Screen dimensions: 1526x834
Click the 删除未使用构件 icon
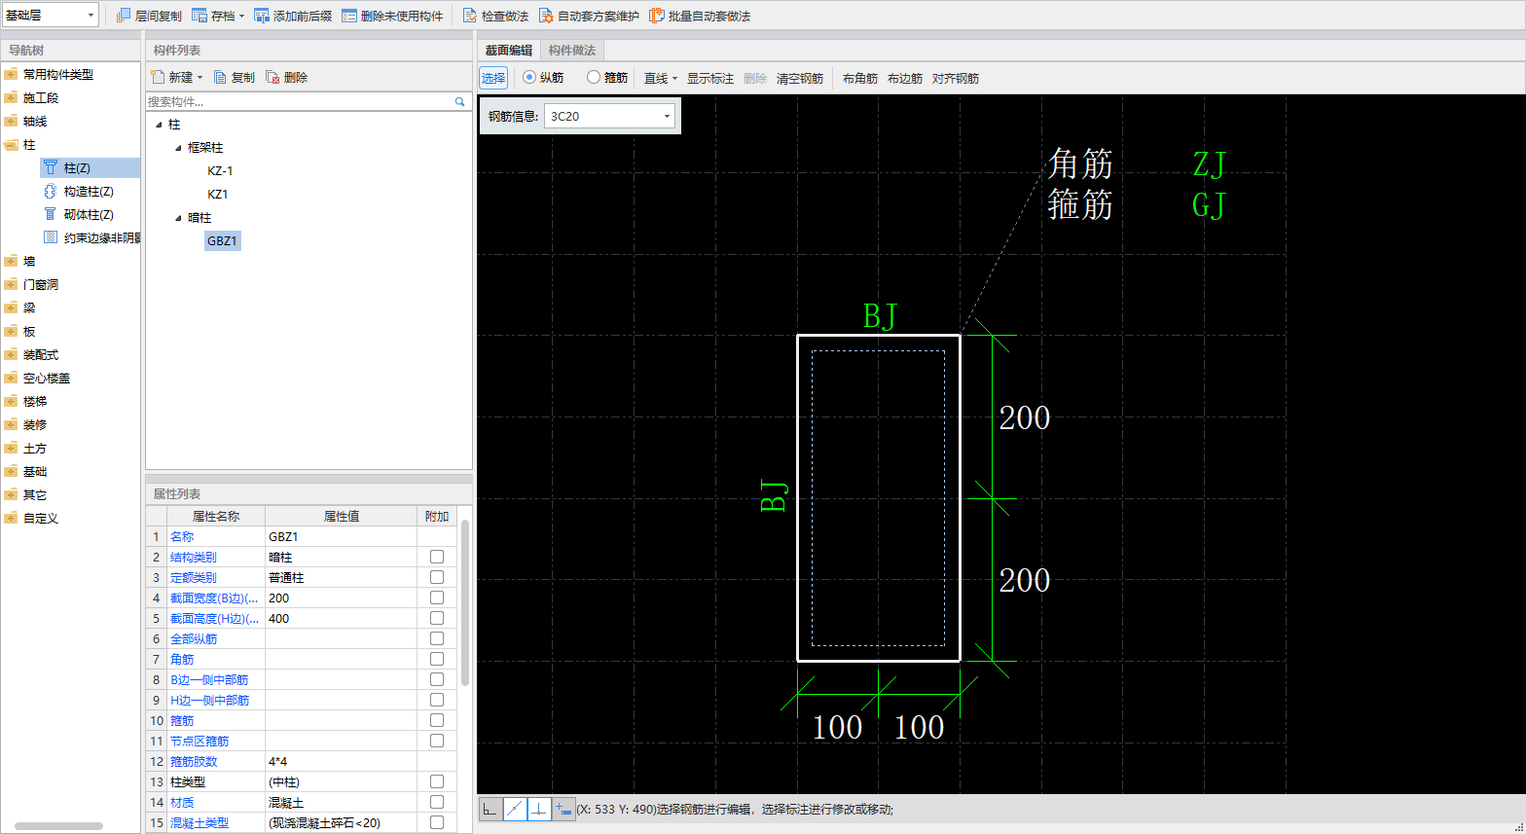coord(349,16)
